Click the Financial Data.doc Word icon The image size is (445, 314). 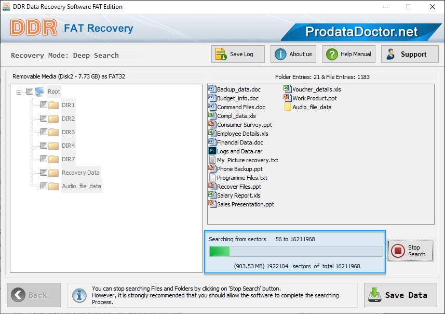click(212, 142)
